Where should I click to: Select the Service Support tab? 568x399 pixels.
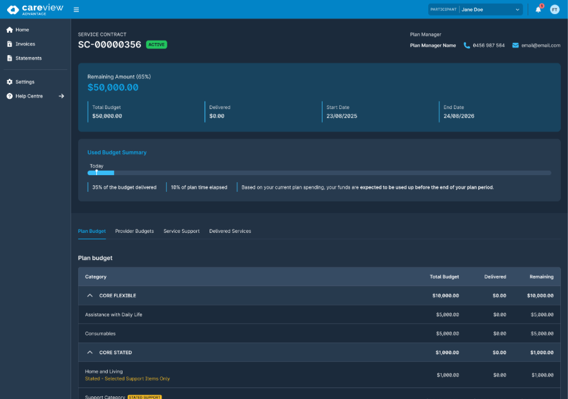(181, 231)
